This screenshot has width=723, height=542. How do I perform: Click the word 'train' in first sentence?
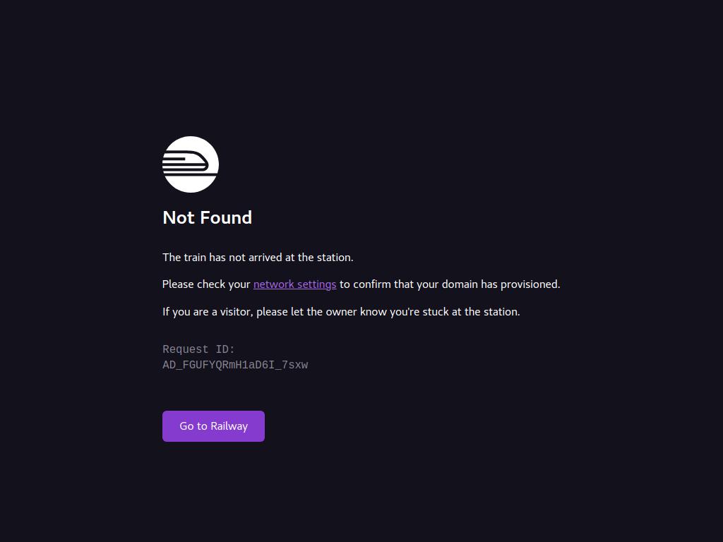coord(195,257)
